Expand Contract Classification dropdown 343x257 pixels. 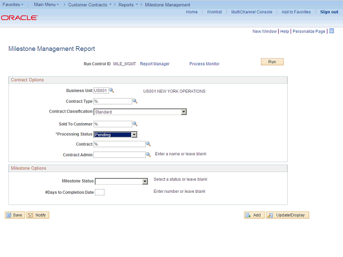click(x=184, y=112)
